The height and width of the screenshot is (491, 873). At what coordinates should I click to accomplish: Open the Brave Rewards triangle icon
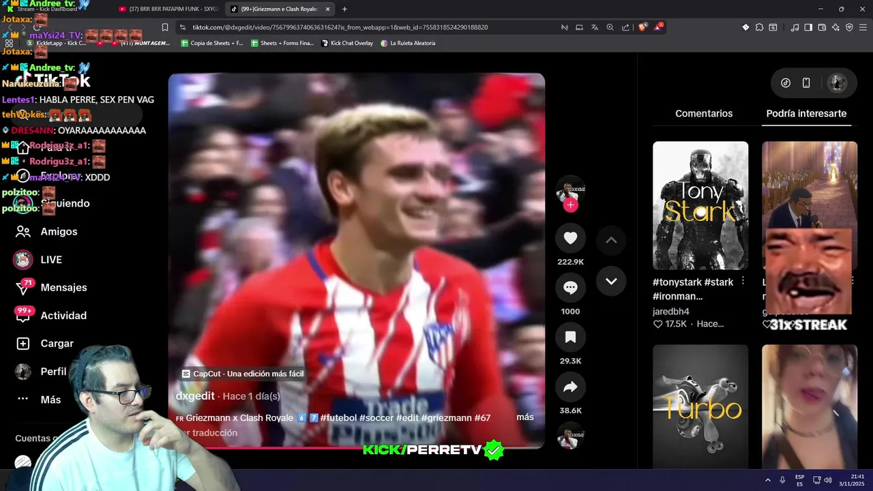point(658,27)
